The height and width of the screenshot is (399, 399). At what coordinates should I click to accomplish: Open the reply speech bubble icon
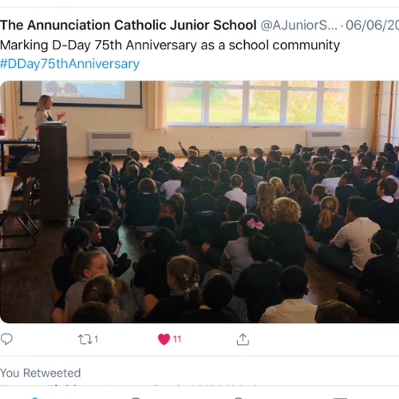[6, 339]
